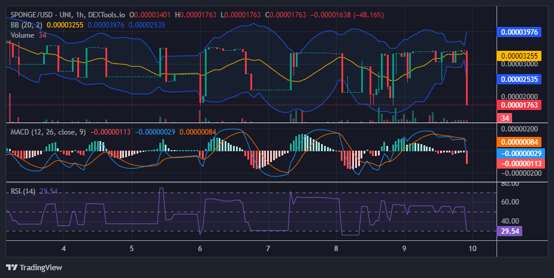
Task: Select the RSI (14) indicator label
Action: 23,191
